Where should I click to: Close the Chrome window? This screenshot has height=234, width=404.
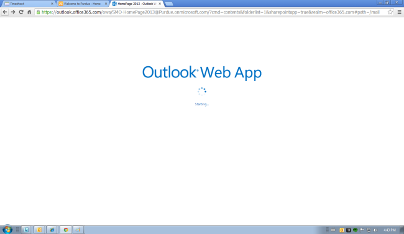point(397,2)
